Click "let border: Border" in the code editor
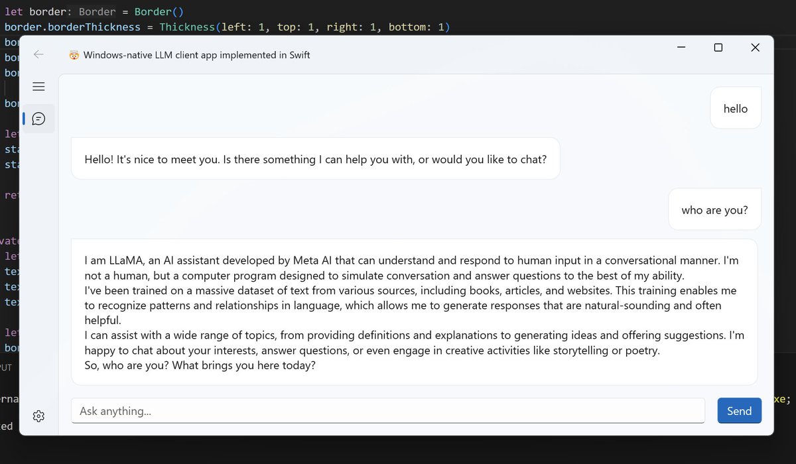This screenshot has height=464, width=796. pos(60,12)
